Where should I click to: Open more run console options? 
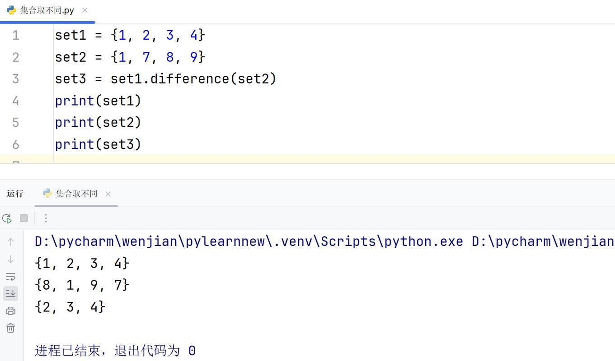pyautogui.click(x=46, y=218)
